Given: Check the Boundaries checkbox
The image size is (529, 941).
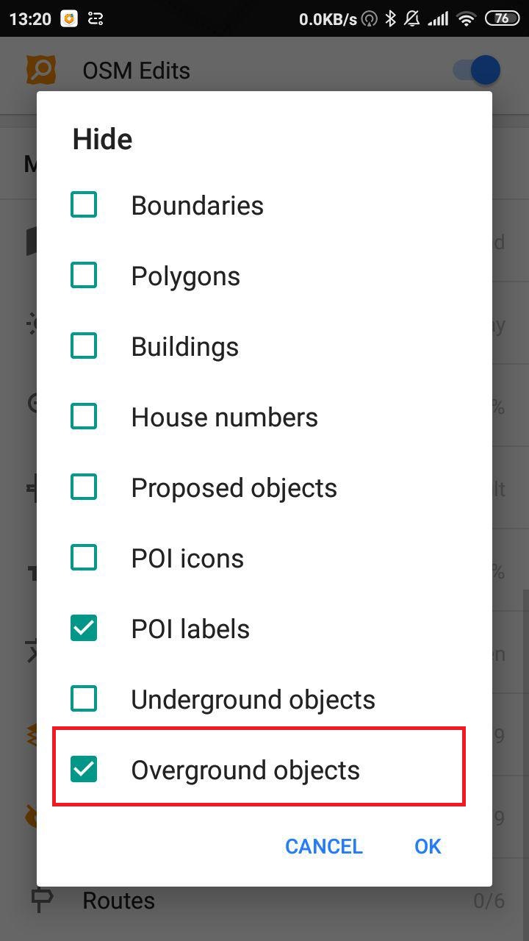Looking at the screenshot, I should 84,205.
